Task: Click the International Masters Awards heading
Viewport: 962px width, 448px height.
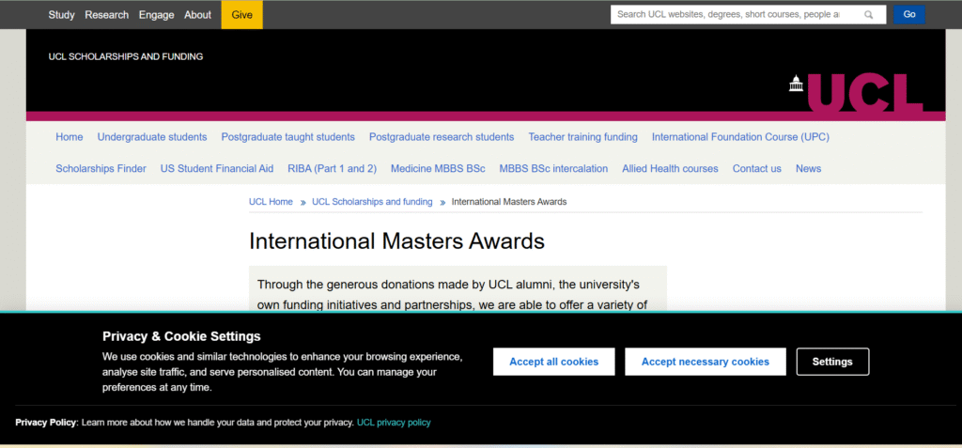Action: click(x=396, y=240)
